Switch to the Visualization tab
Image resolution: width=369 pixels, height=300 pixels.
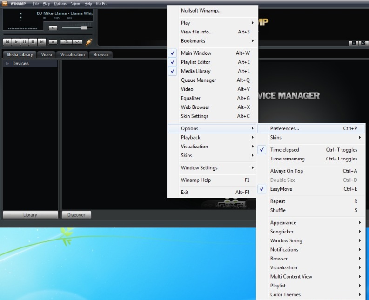[x=73, y=54]
